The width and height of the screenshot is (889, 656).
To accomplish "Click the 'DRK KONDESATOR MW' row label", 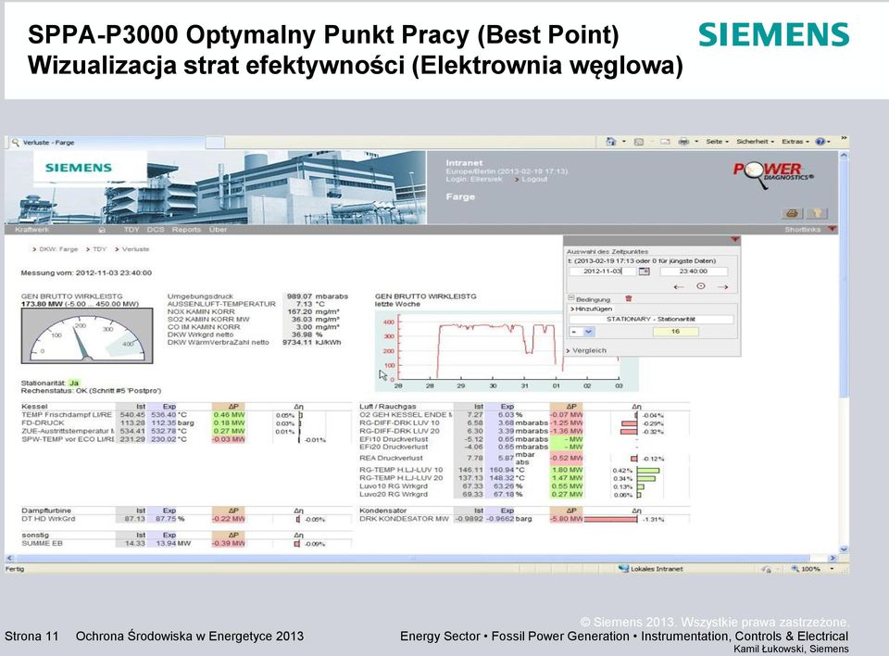I will [x=405, y=519].
